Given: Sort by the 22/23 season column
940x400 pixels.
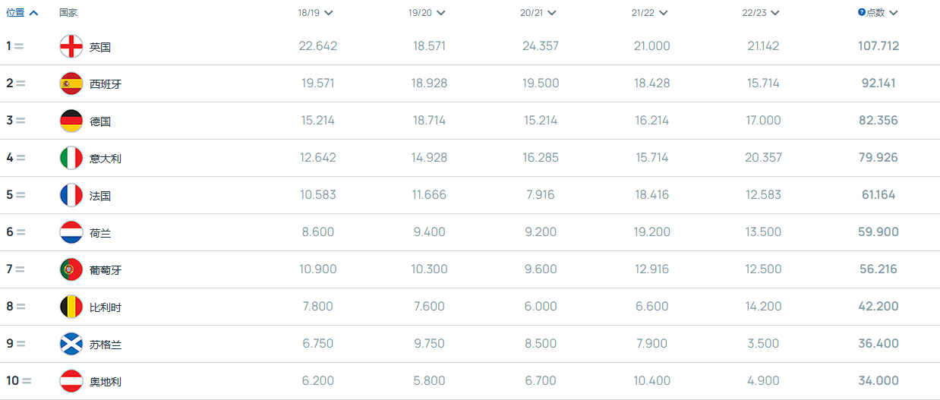Looking at the screenshot, I should [761, 13].
